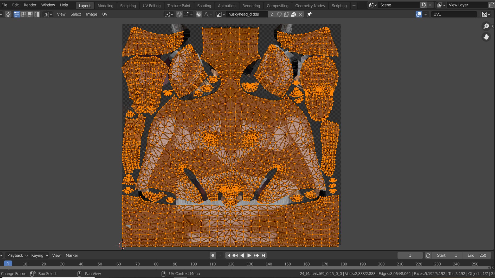This screenshot has width=495, height=278.
Task: Toggle the image pin icon
Action: coord(309,14)
